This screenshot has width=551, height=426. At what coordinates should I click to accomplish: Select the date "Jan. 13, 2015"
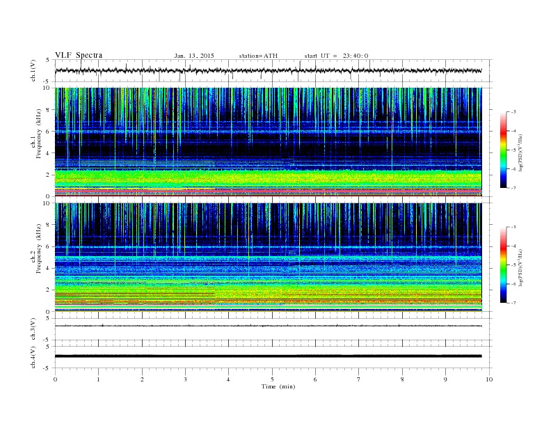pyautogui.click(x=194, y=56)
